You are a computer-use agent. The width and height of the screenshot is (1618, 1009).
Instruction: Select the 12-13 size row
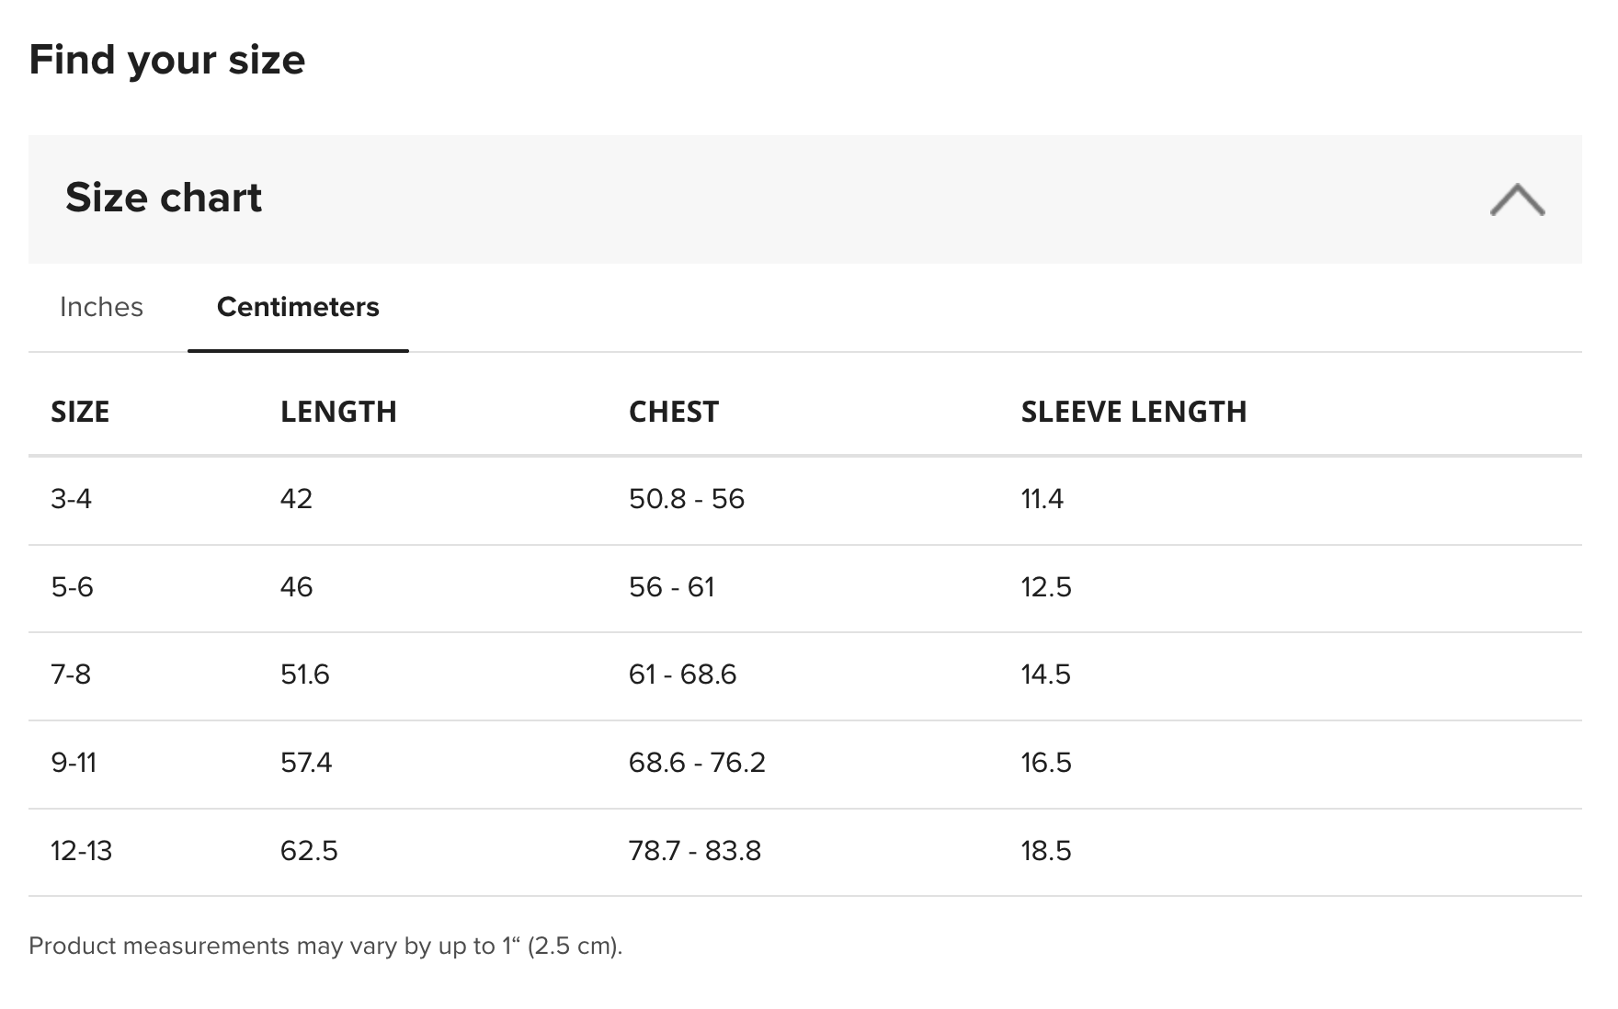805,852
